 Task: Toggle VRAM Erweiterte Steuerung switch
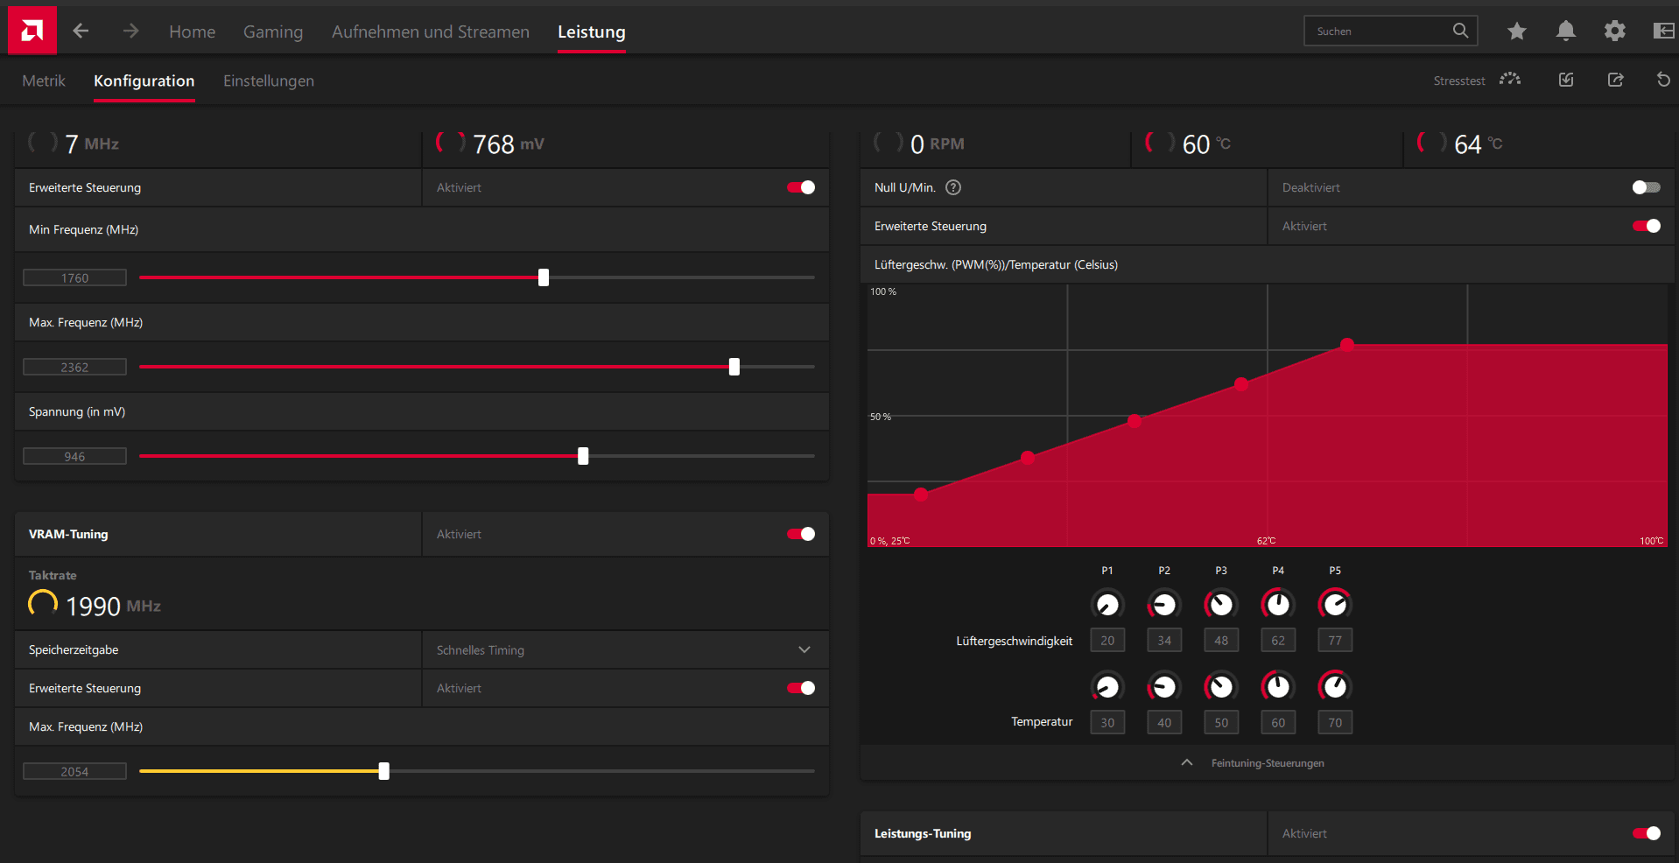[801, 688]
